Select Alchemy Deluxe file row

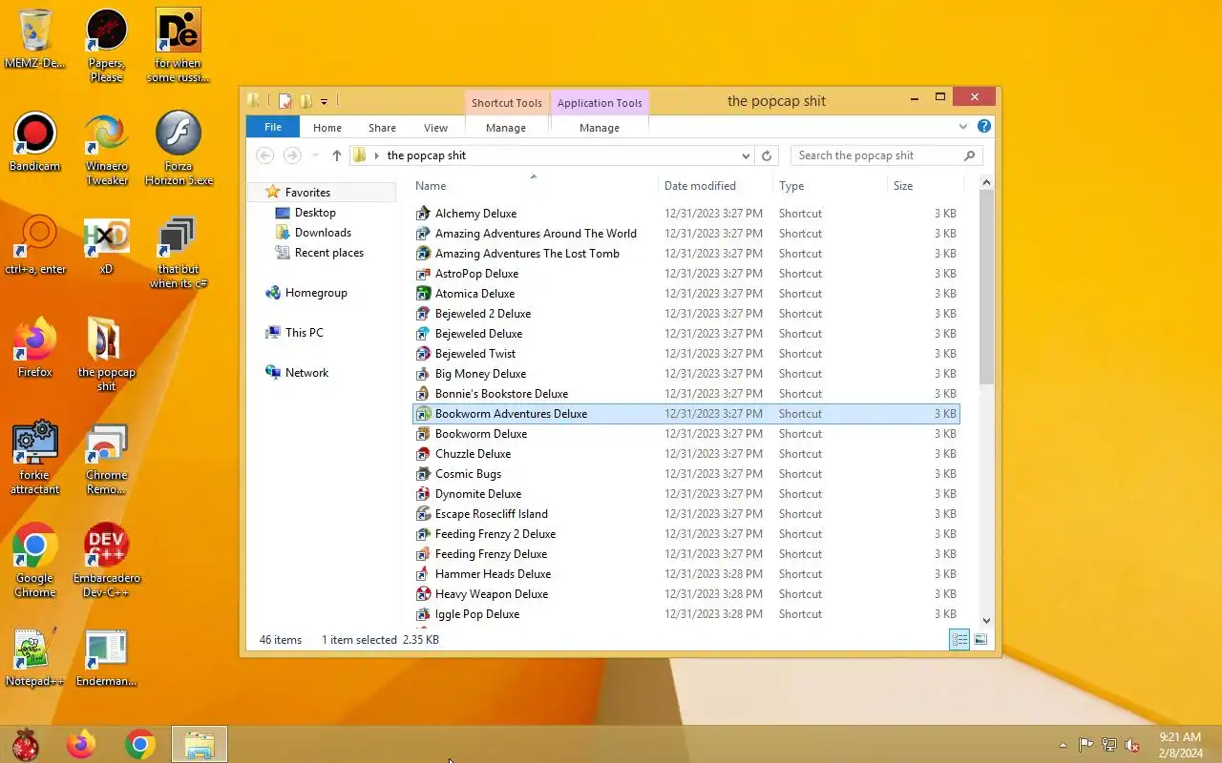[x=685, y=214]
